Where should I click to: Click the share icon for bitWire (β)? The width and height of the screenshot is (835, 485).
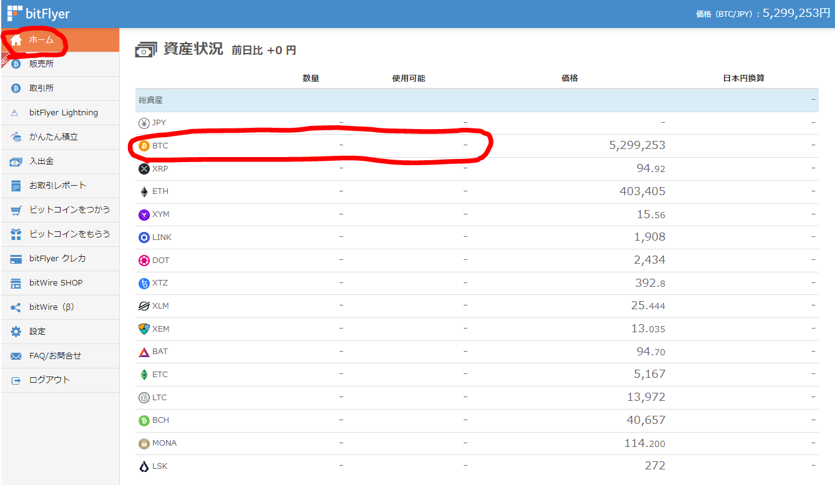coord(16,307)
